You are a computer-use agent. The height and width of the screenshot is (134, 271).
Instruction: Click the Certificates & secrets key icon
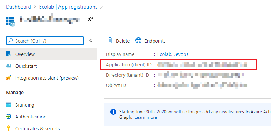point(8,128)
